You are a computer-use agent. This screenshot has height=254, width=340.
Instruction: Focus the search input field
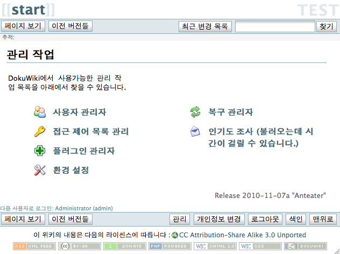(x=275, y=26)
